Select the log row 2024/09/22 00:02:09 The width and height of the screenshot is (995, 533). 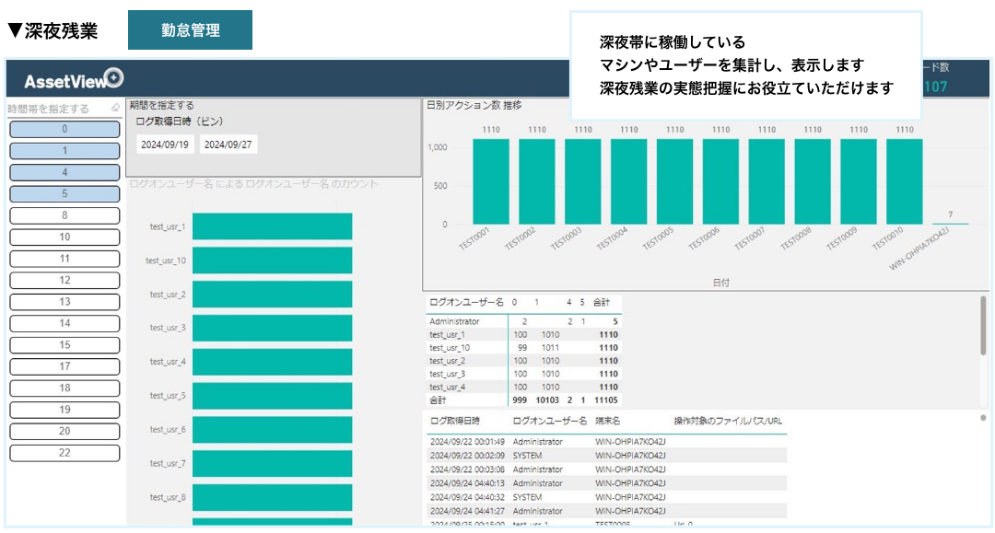click(x=607, y=456)
